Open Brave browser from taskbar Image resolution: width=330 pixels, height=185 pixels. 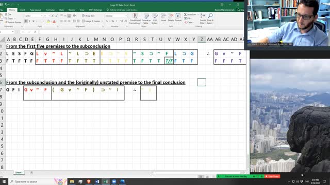(89, 181)
